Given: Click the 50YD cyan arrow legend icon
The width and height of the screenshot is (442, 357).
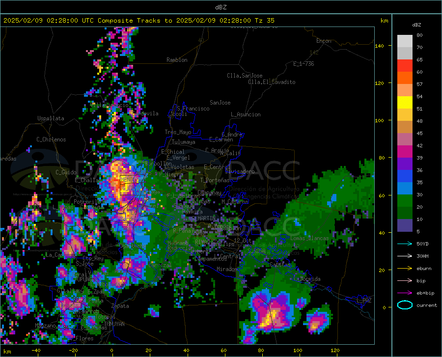Looking at the screenshot, I should (405, 244).
